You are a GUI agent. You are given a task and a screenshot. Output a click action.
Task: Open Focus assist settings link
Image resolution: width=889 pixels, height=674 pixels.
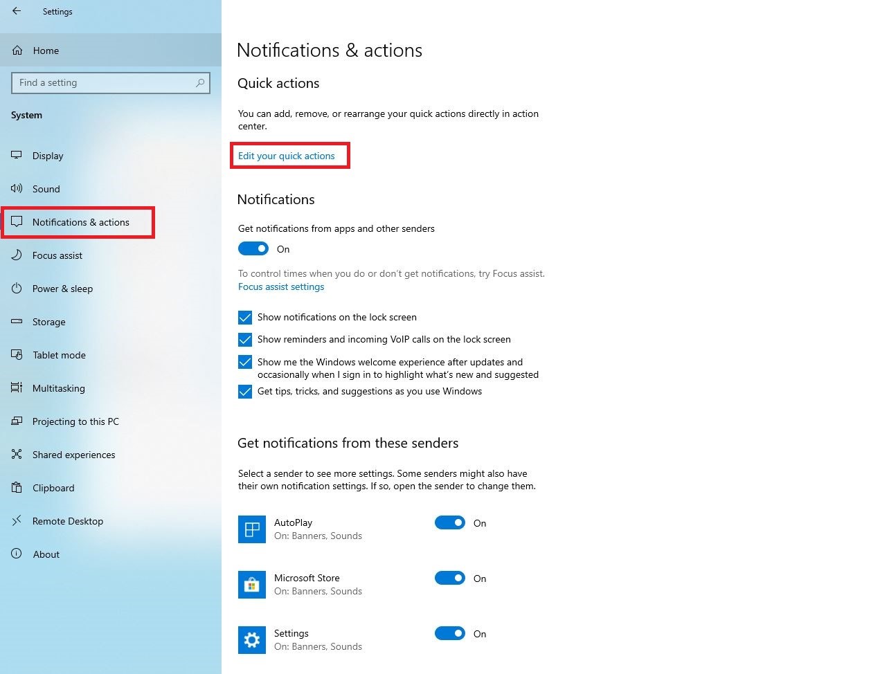coord(281,286)
